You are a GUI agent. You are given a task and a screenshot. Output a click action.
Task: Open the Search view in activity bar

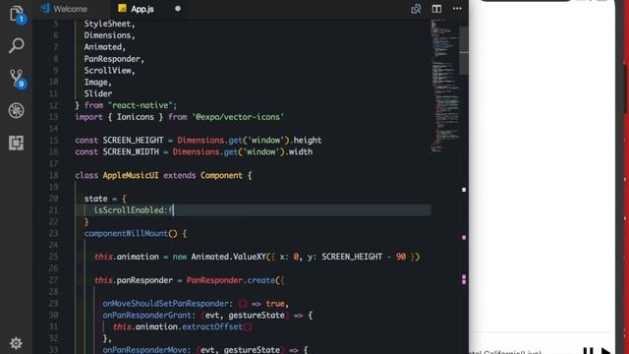[x=16, y=45]
